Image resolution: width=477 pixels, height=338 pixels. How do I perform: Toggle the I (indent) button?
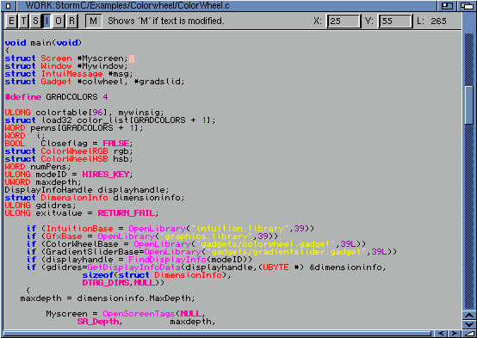(46, 21)
